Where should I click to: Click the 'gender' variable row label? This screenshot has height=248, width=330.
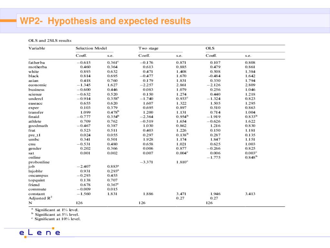pyautogui.click(x=35, y=149)
